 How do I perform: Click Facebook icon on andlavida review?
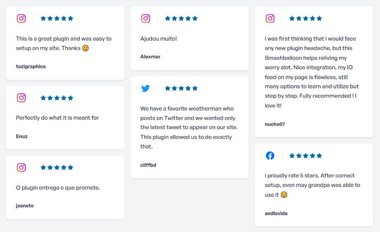coord(270,156)
